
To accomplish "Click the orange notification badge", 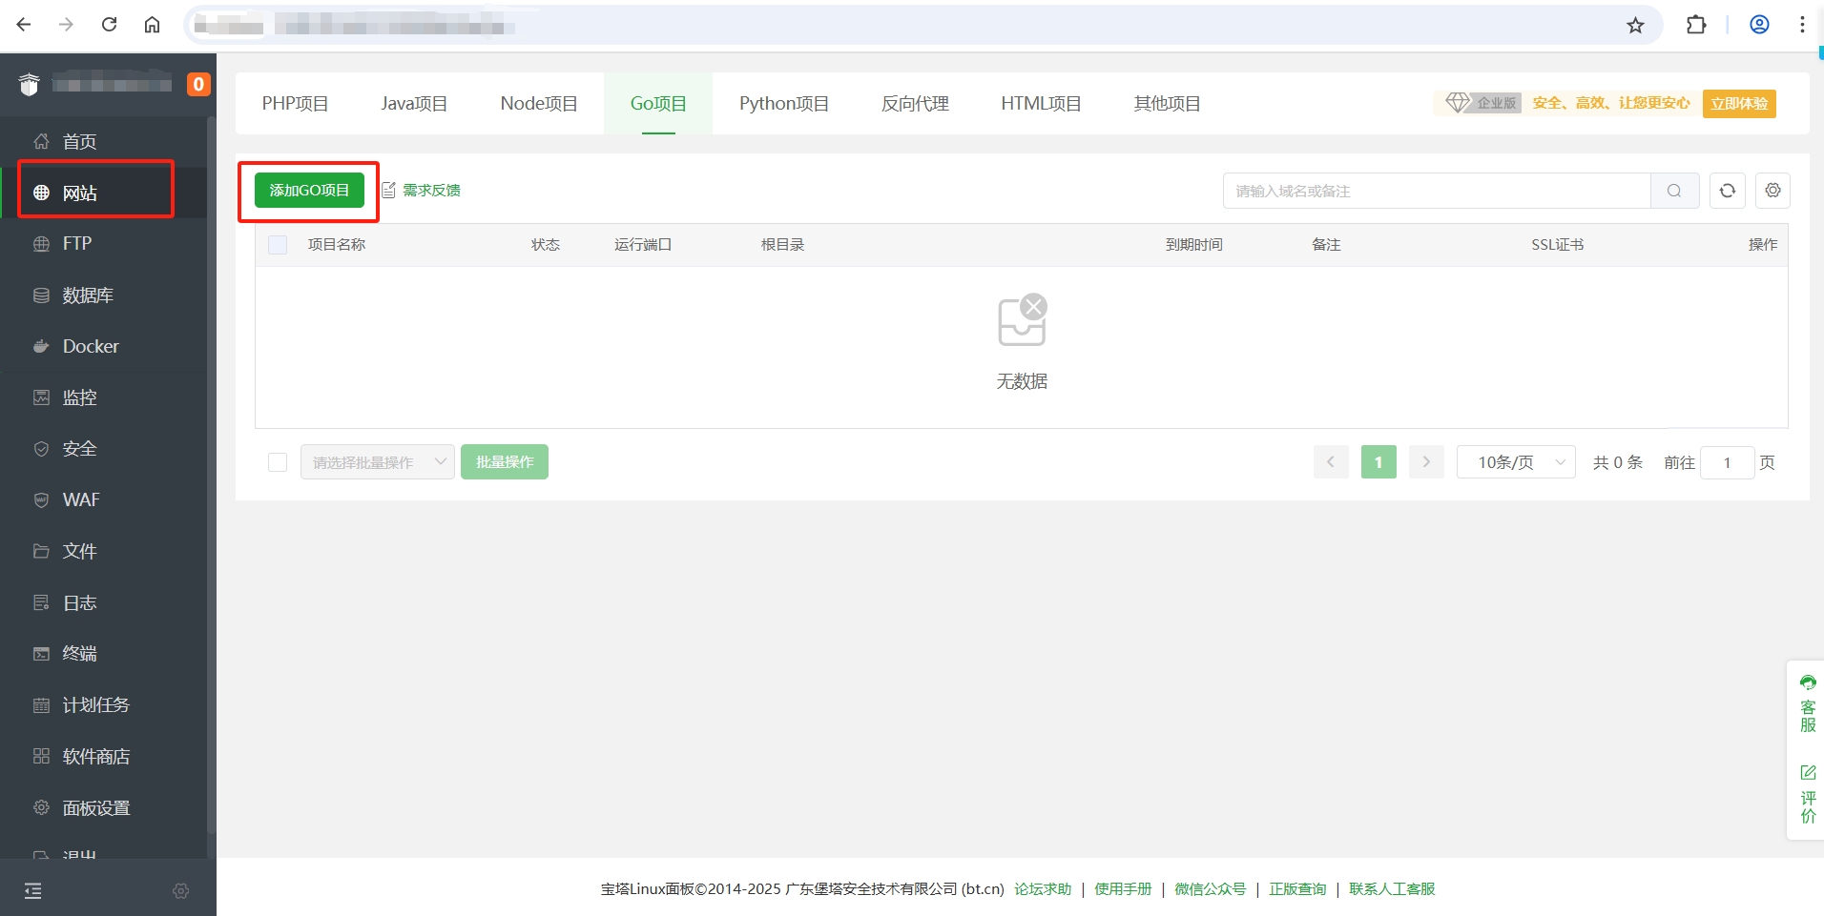I will [x=198, y=85].
